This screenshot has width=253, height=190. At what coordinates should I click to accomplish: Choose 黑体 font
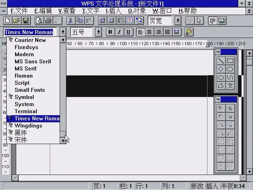point(33,133)
